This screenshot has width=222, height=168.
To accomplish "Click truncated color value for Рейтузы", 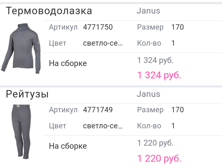I will tap(103, 126).
